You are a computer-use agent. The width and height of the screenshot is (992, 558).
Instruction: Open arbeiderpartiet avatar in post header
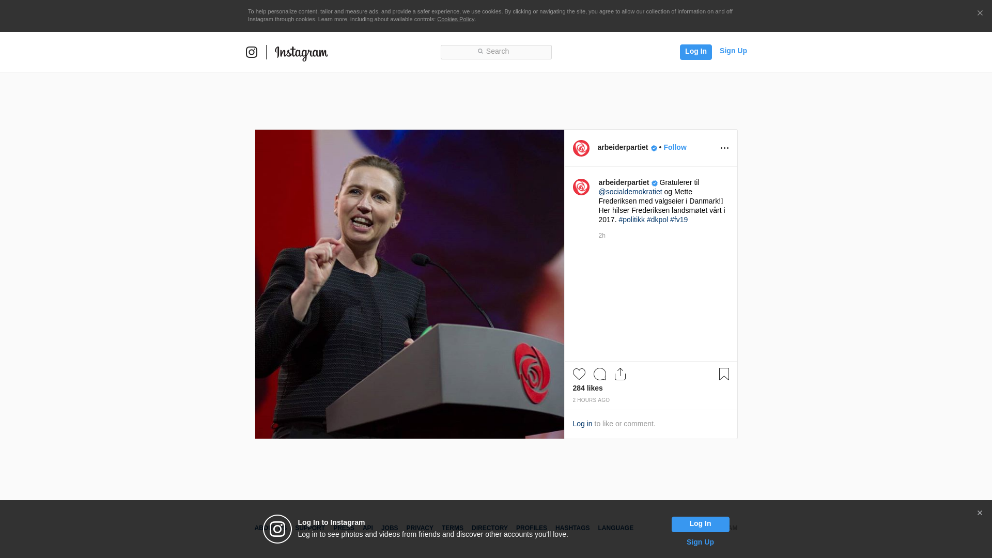[581, 148]
